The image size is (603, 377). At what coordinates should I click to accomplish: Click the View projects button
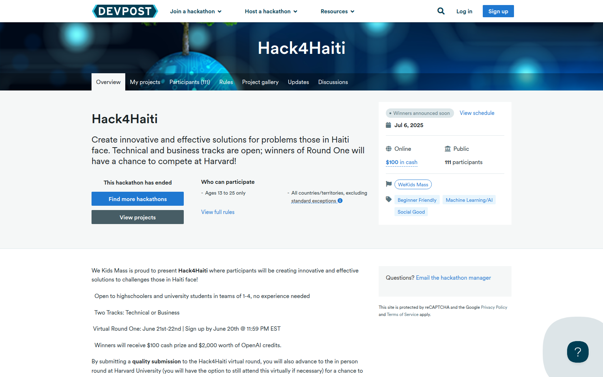pos(137,217)
